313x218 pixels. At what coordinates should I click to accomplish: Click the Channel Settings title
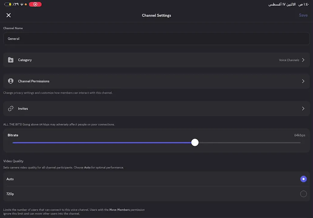coord(156,15)
